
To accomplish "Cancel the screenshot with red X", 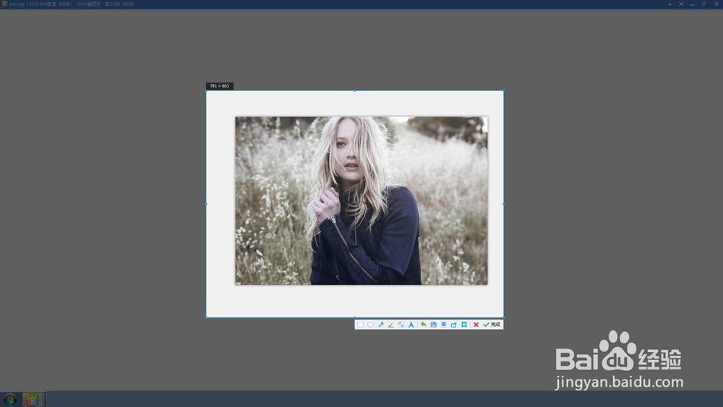I will pos(476,325).
